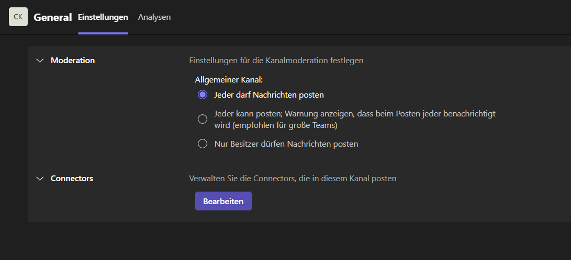Collapse the Moderation section chevron
This screenshot has height=260, width=571.
(40, 61)
